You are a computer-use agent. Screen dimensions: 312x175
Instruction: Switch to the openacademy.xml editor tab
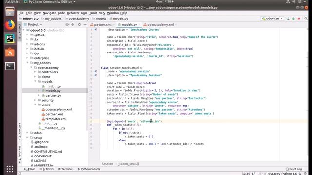pos(160,25)
